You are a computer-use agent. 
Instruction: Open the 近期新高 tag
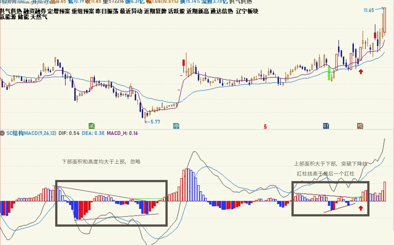pos(197,11)
